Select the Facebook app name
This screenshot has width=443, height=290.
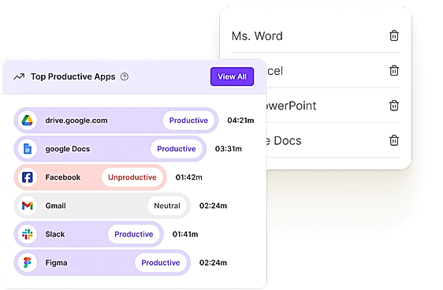tap(63, 177)
